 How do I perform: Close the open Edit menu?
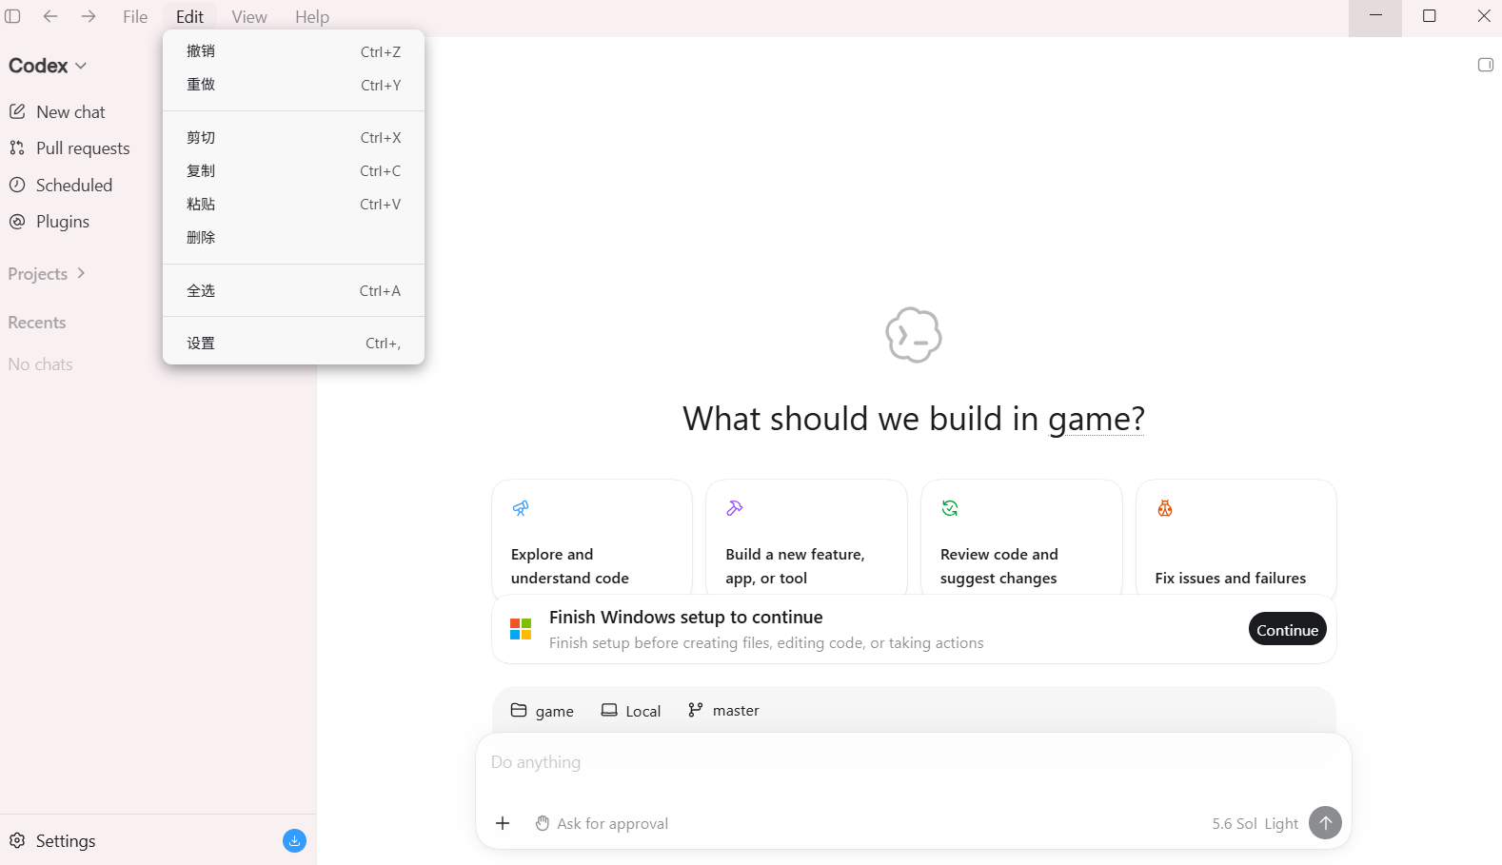pos(189,16)
